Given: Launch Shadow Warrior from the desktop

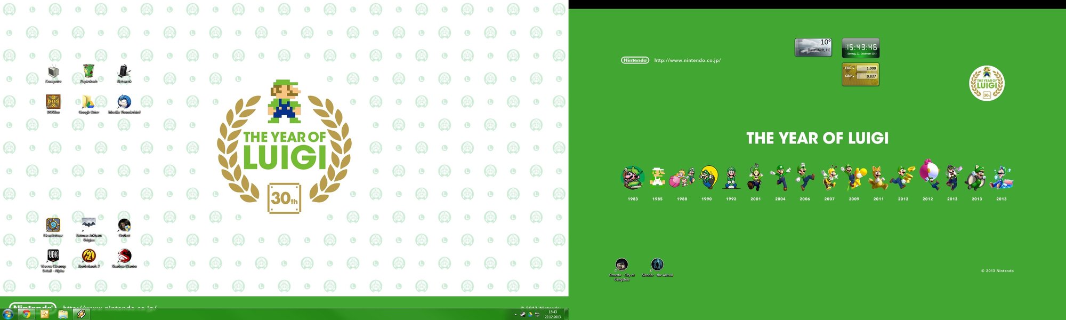Looking at the screenshot, I should (x=124, y=256).
